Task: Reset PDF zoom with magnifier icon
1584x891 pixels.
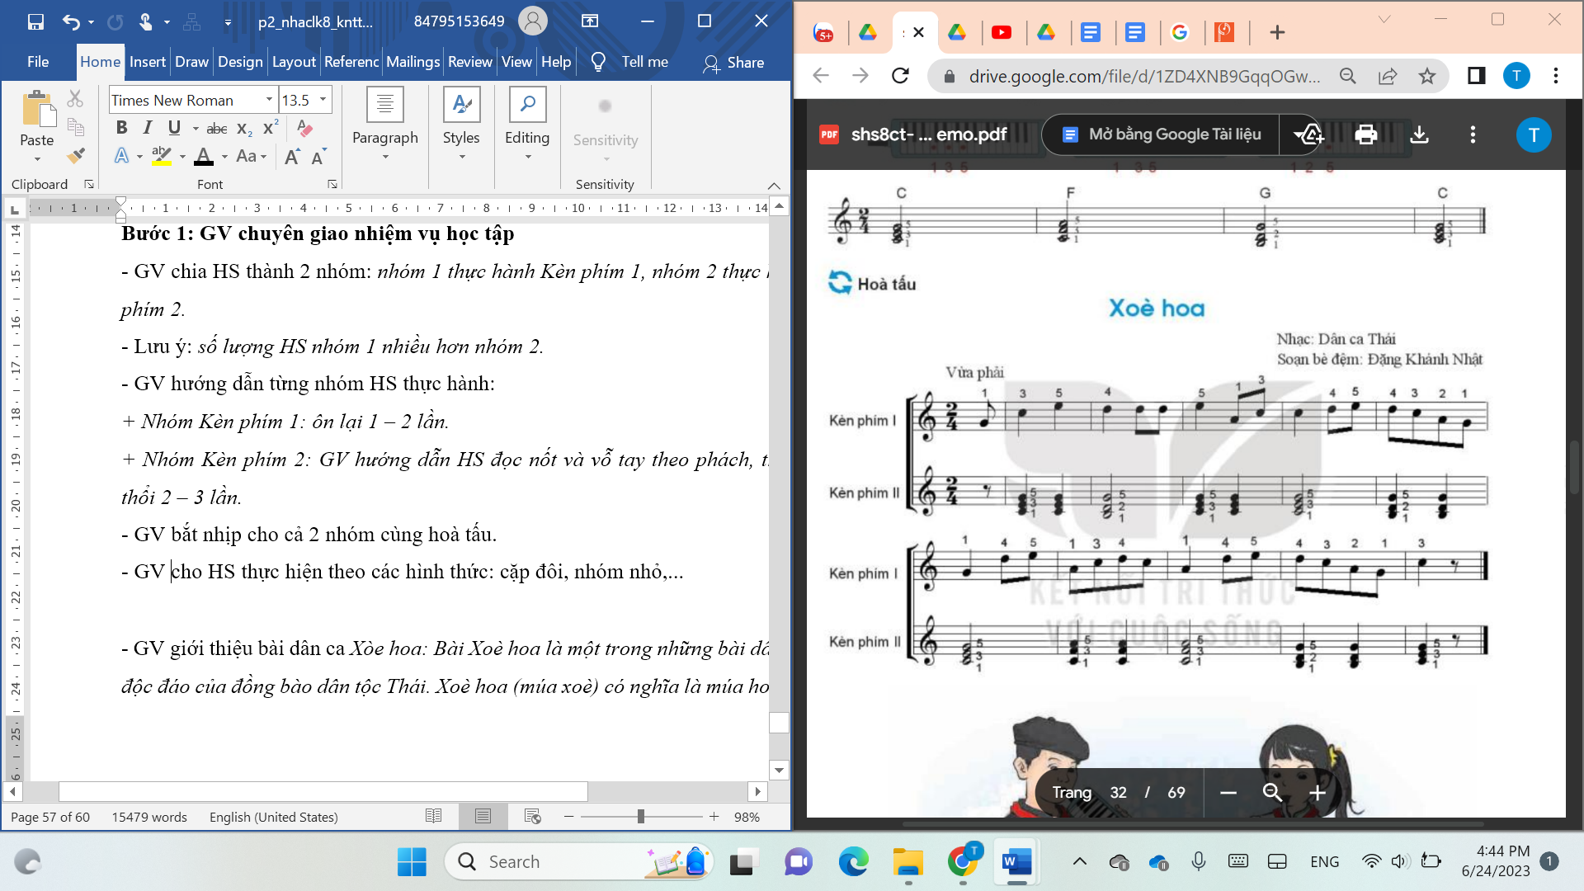Action: (1272, 793)
